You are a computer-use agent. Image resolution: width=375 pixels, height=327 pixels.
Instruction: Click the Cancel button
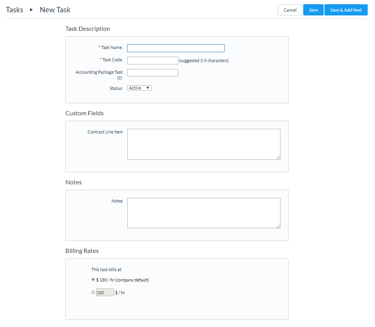click(x=290, y=10)
